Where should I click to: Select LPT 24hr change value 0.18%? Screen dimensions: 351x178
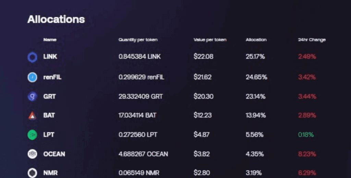pyautogui.click(x=306, y=135)
